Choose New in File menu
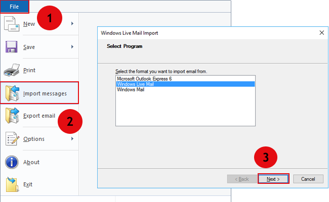Screen dimensions: 329x202 [29, 24]
